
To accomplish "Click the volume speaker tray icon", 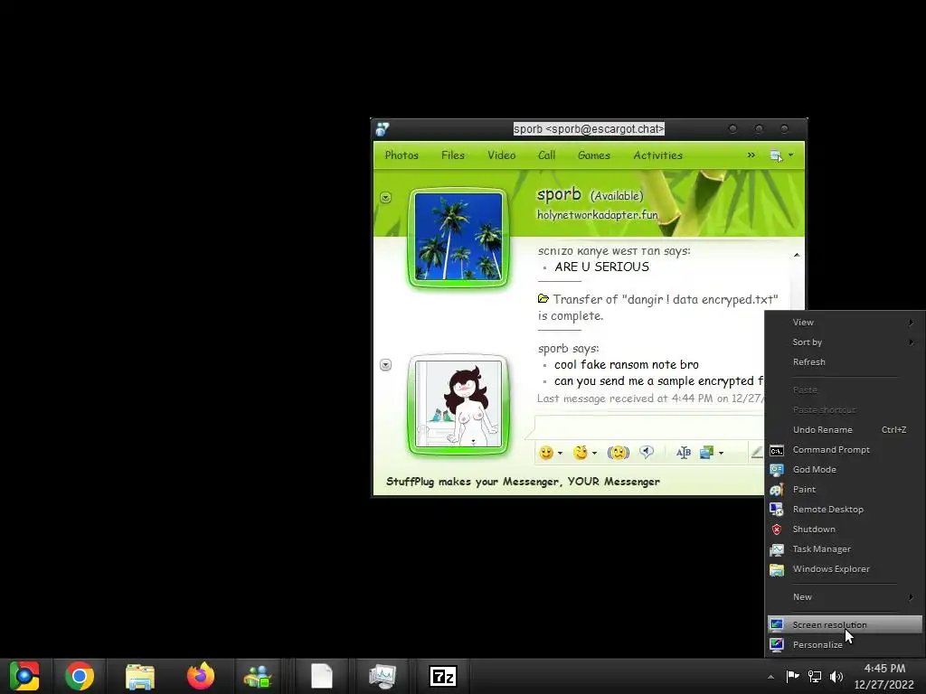I will [x=836, y=677].
